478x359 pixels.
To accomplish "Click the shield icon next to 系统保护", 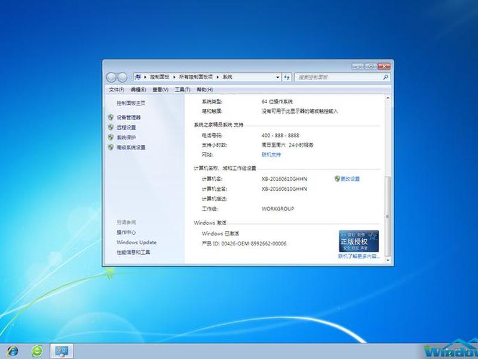I will pos(111,138).
